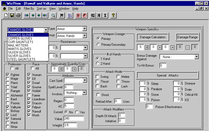Click the Weight field showing 3.5
Screen dimensions: 209x131
[70, 125]
